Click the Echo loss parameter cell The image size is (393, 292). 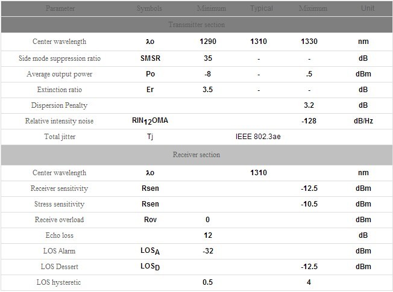click(60, 235)
